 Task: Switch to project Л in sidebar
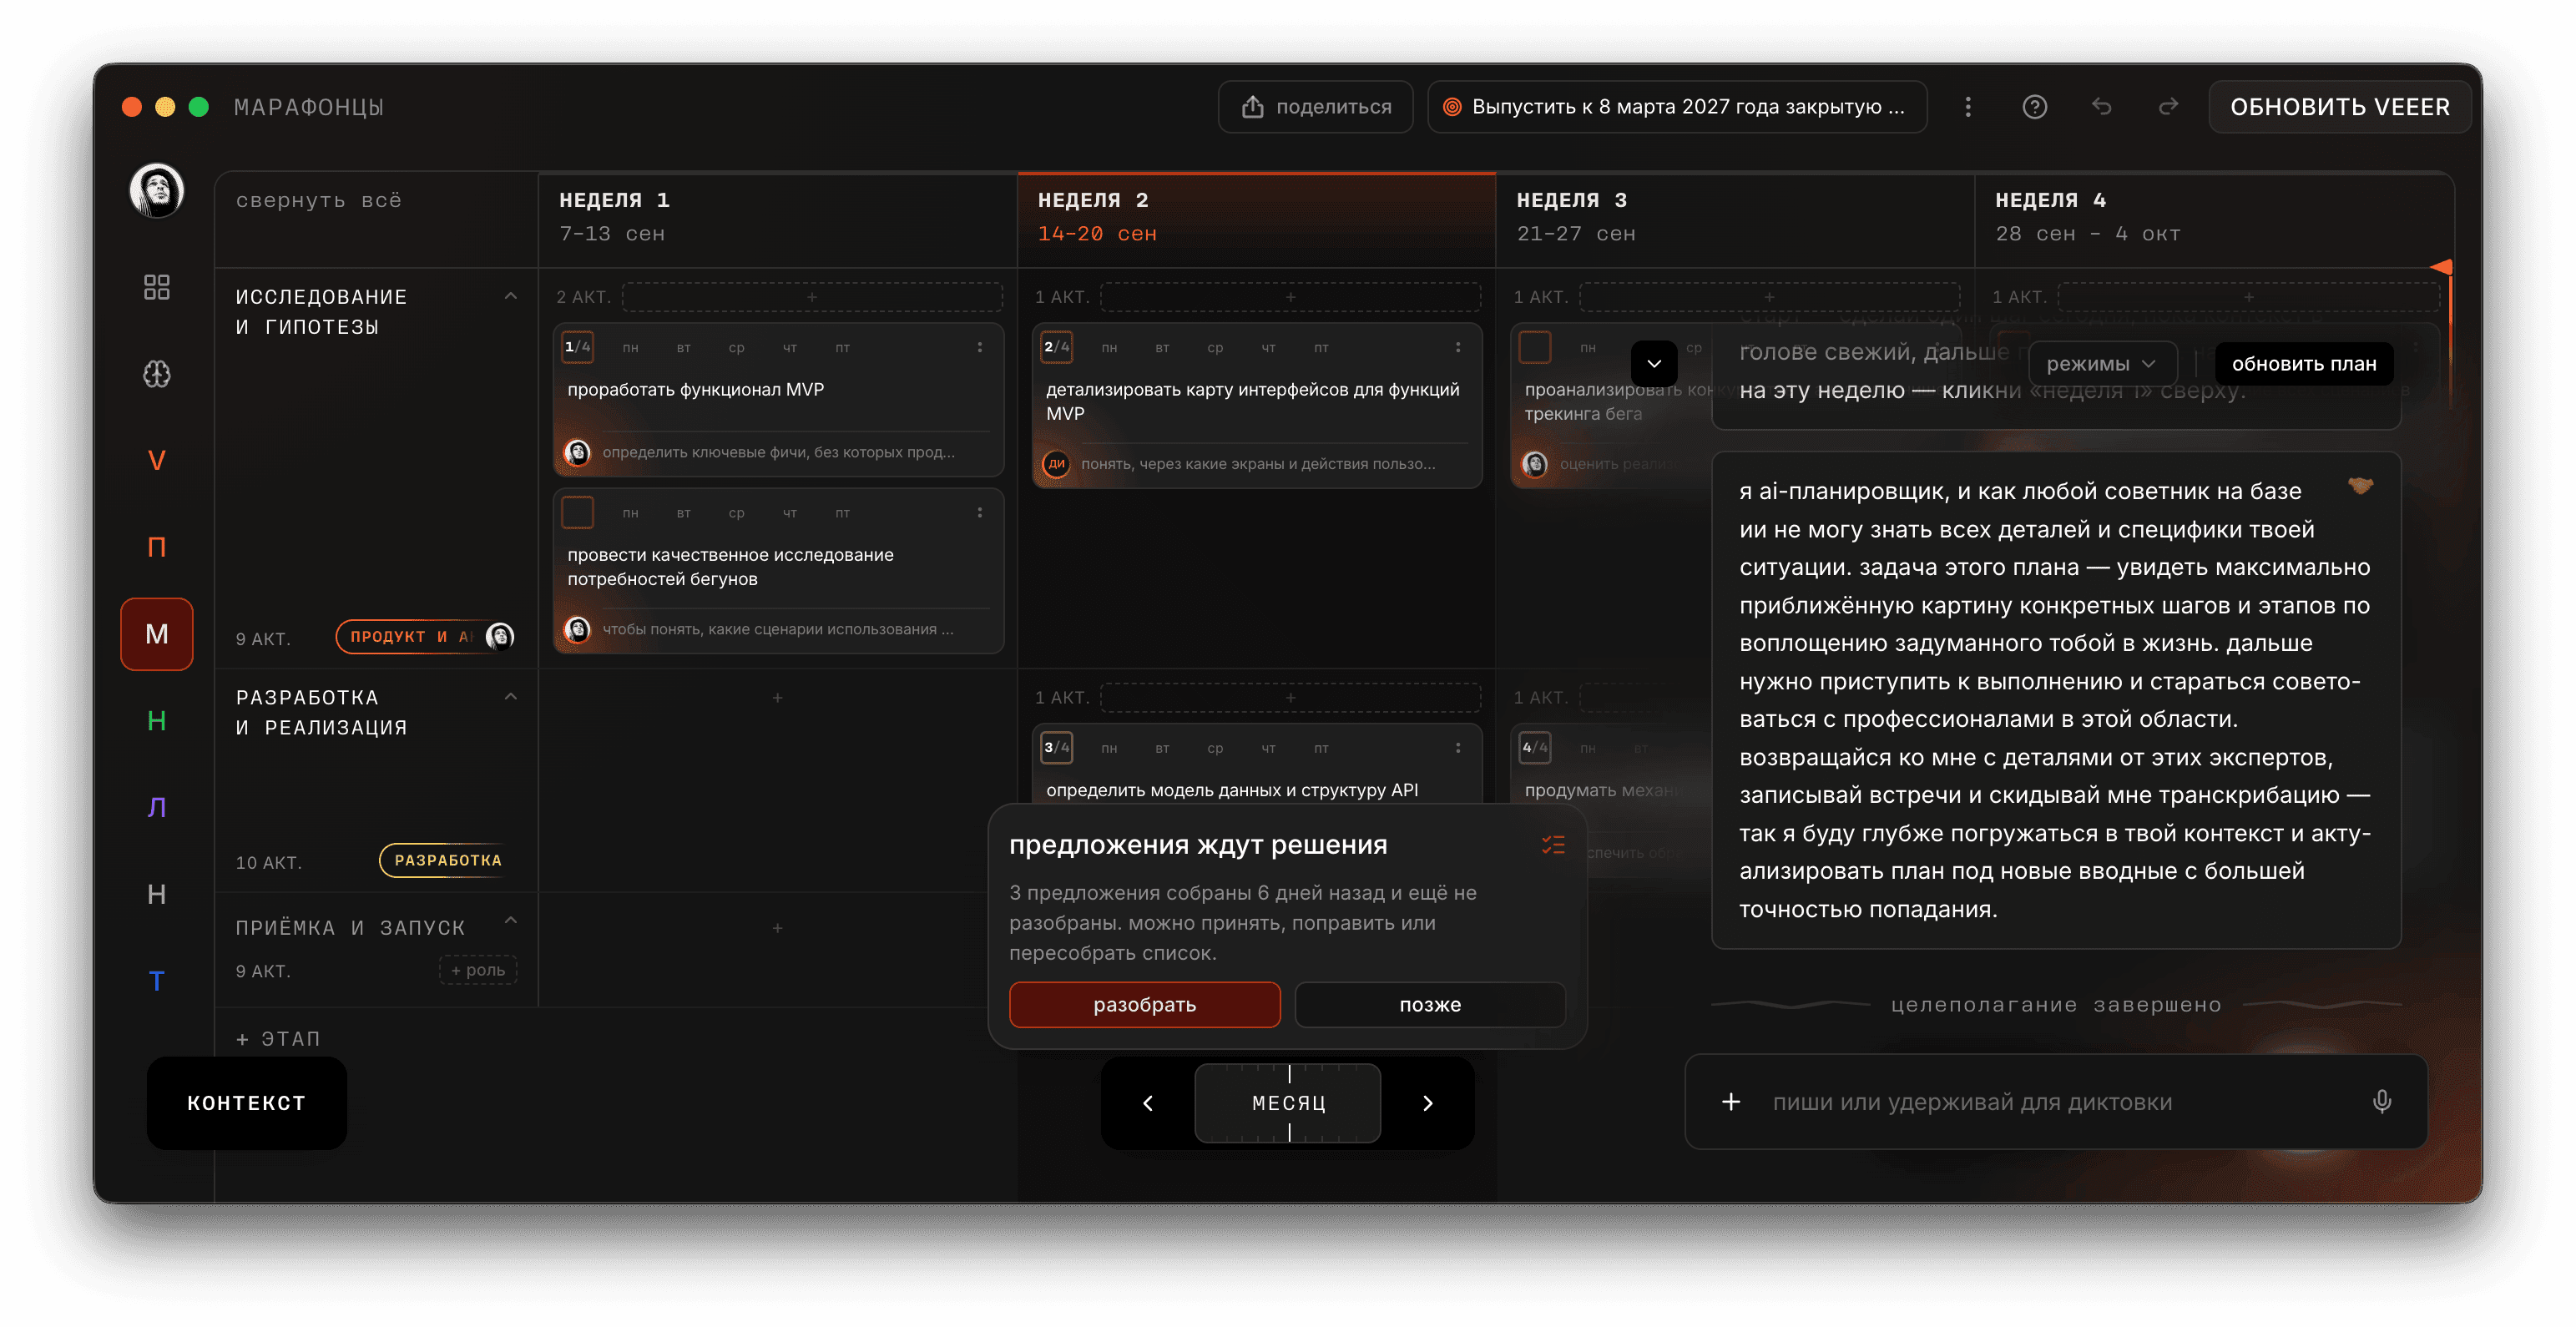click(x=157, y=807)
